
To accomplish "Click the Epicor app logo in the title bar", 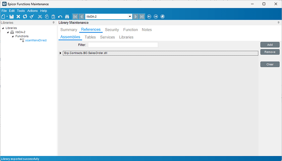I will click(x=4, y=4).
